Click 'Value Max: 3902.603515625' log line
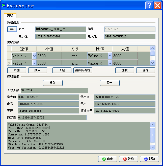The image size is (163, 166). click(27, 131)
